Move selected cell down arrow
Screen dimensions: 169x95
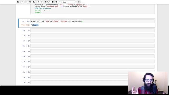(42, 2)
